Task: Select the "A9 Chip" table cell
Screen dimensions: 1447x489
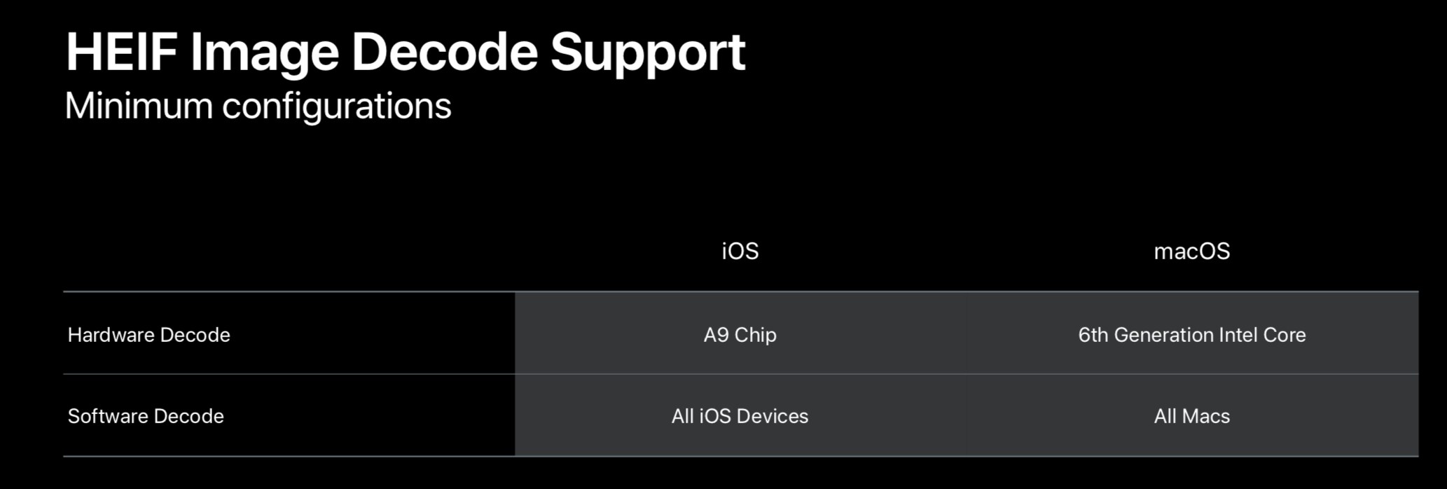Action: 740,335
